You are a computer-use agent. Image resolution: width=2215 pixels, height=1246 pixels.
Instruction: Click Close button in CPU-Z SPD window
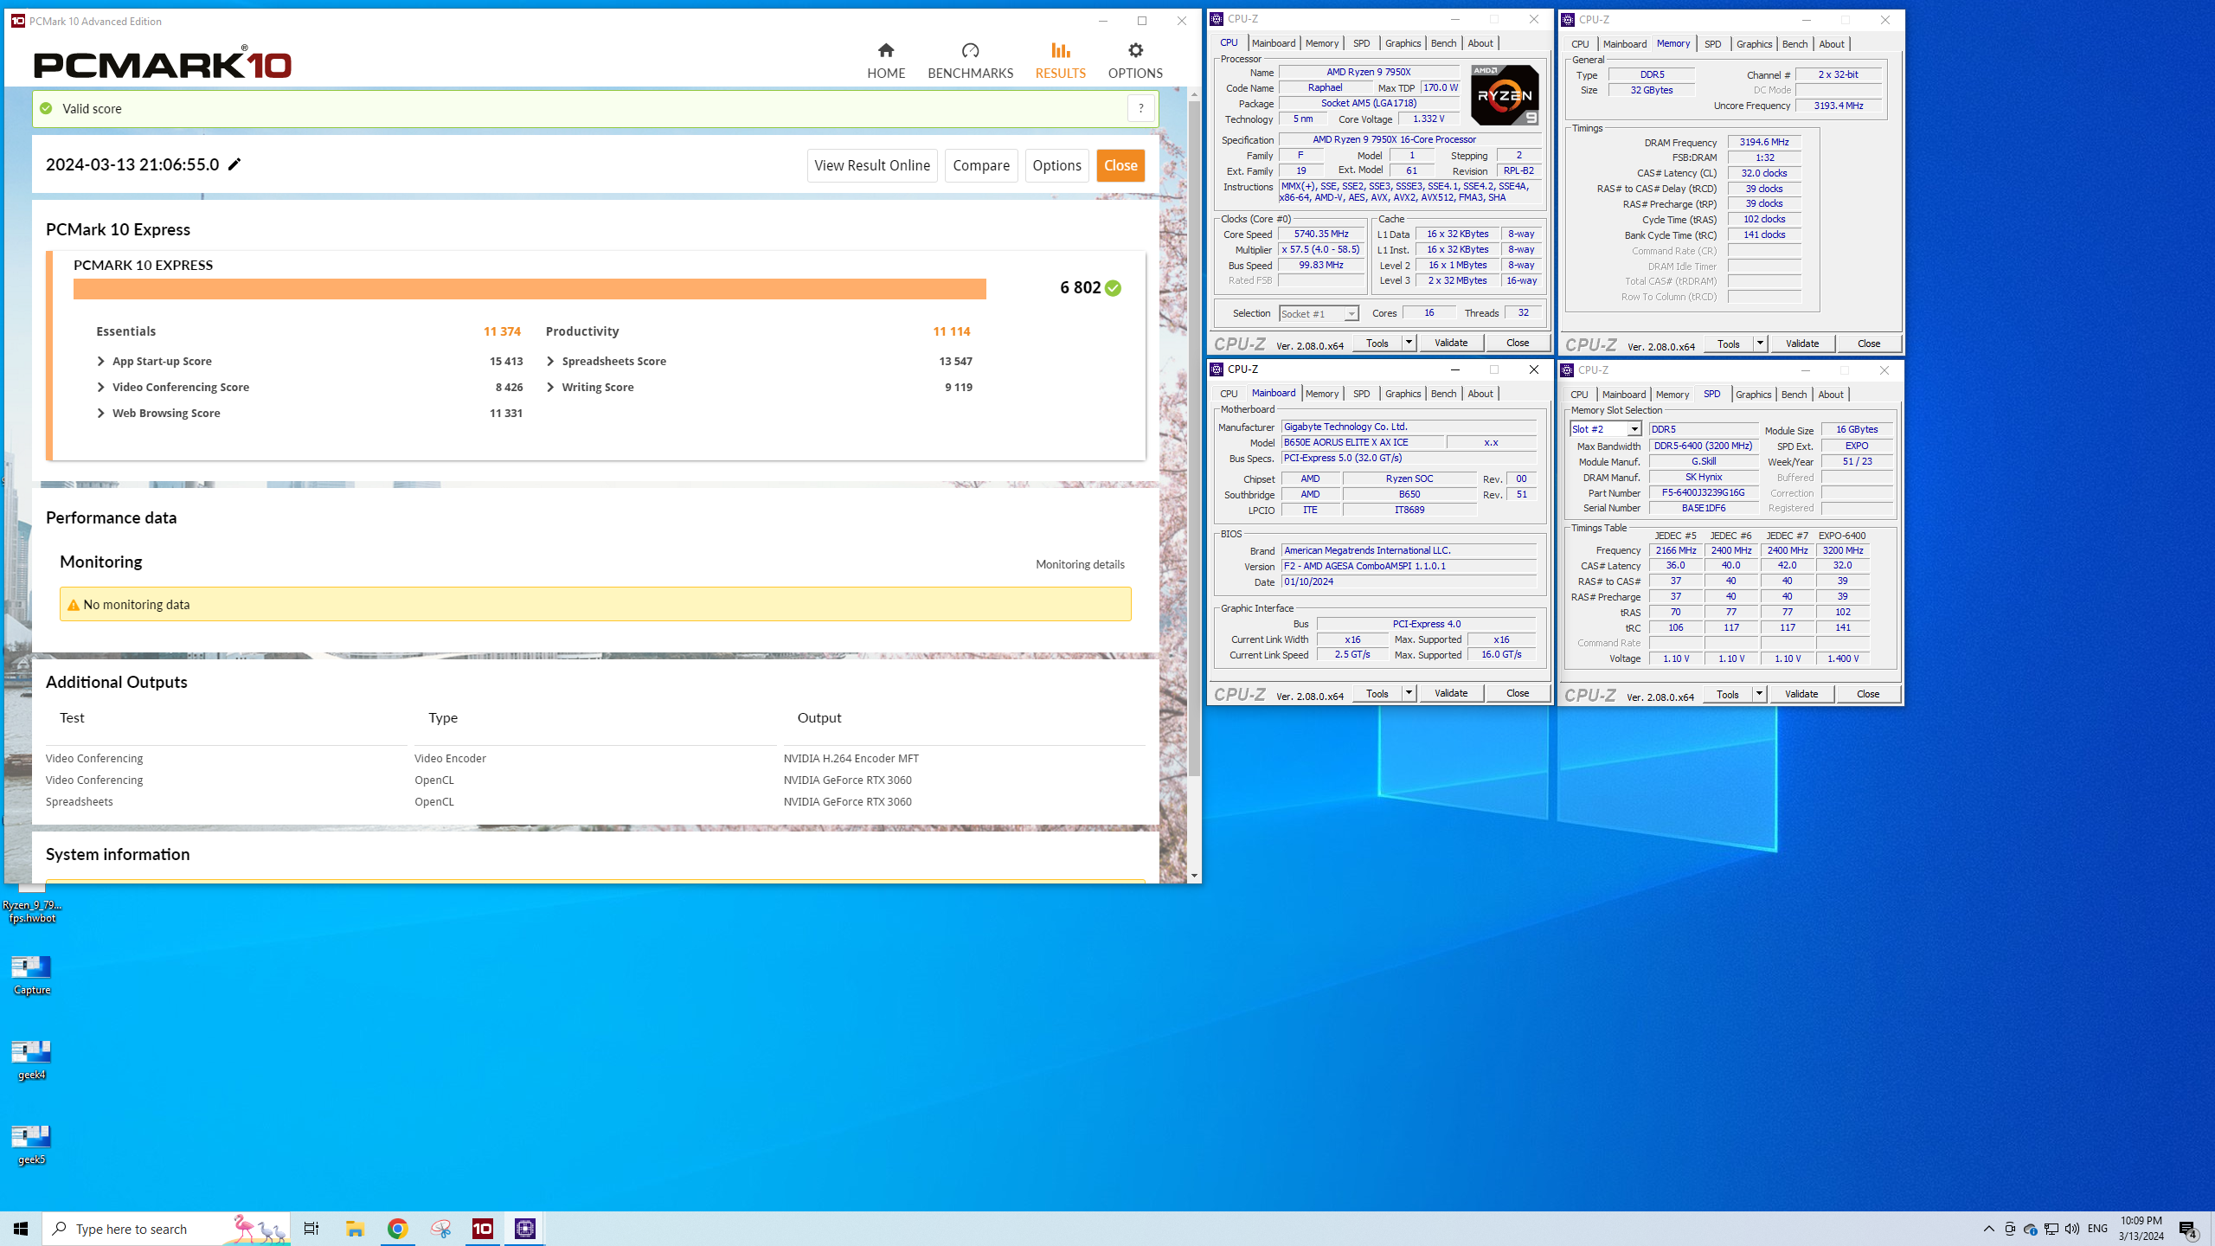click(x=1868, y=694)
